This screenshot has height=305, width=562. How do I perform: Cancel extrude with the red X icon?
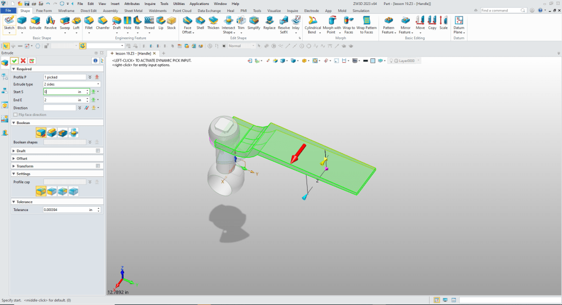(23, 60)
